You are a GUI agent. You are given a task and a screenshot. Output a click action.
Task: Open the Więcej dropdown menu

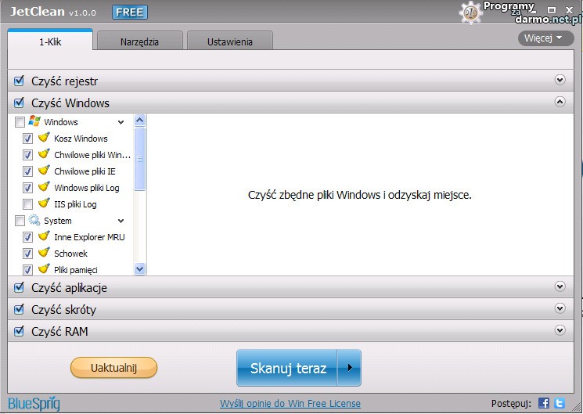pos(545,38)
